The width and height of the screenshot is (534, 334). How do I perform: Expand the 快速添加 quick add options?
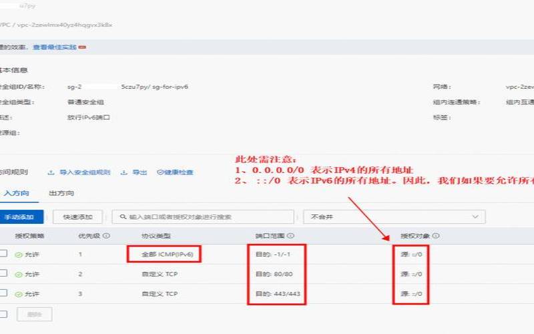[x=78, y=217]
